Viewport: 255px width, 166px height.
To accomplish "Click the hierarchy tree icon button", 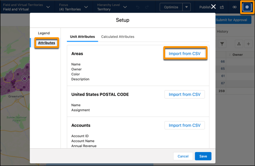I will (239, 44).
